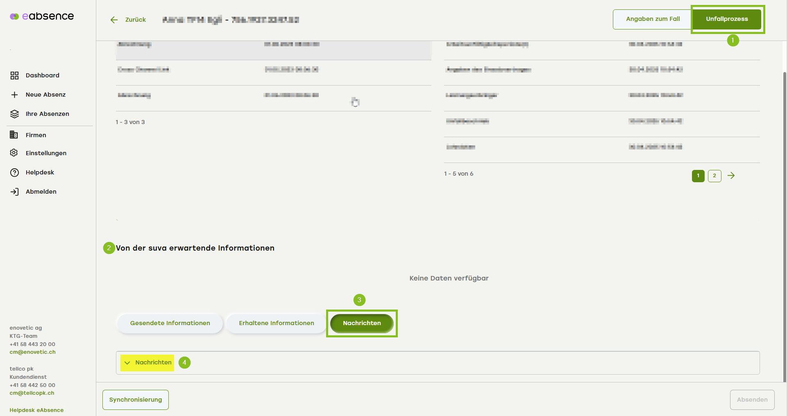
Task: Click the Abmelden logout icon
Action: pos(14,192)
